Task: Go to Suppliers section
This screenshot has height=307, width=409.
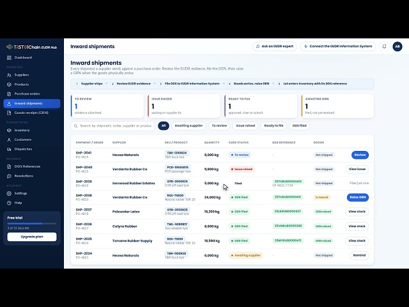Action: 32,75
